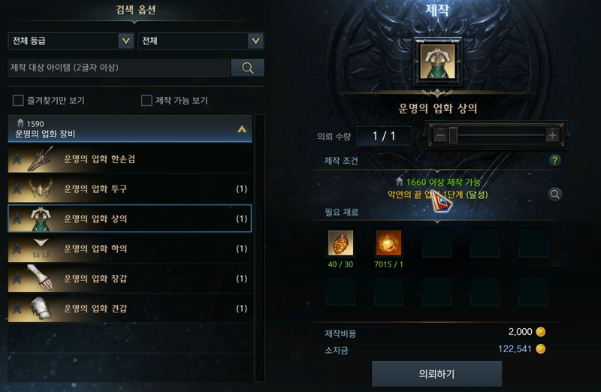Viewport: 601px width, 392px height.
Task: Select the orange material icon 7015/1
Action: point(388,243)
